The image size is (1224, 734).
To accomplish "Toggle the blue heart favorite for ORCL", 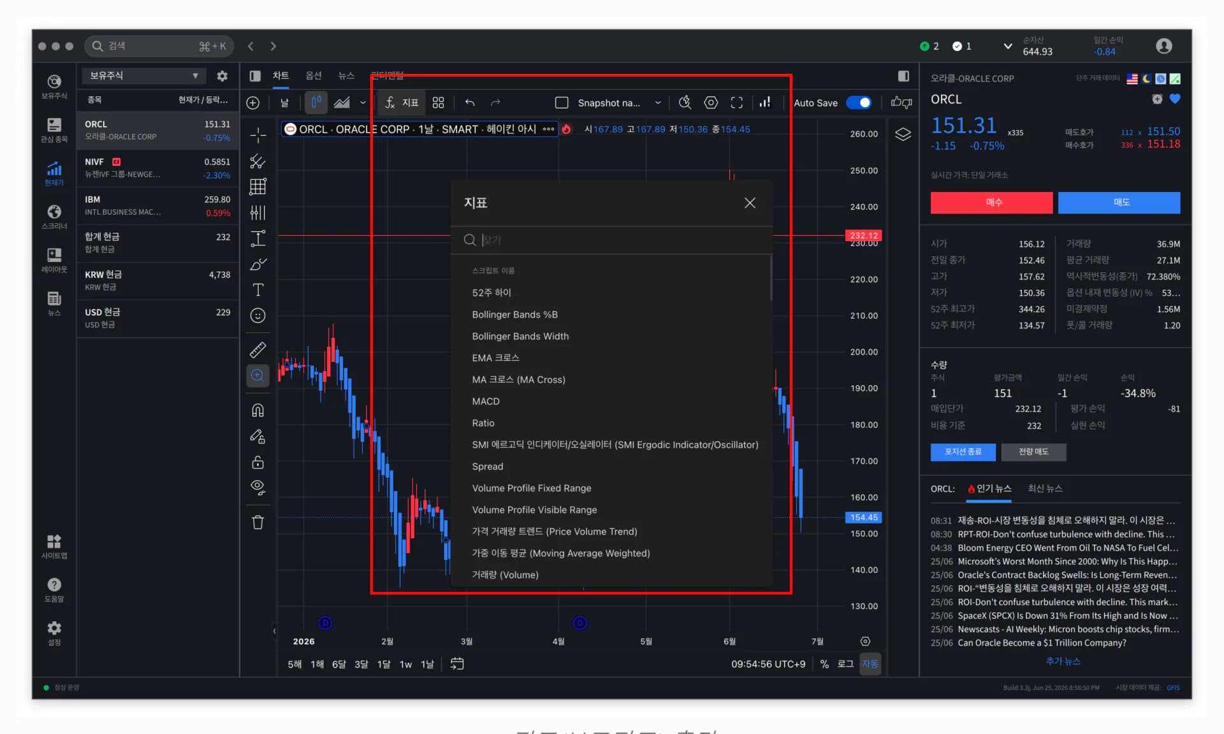I will coord(1175,99).
